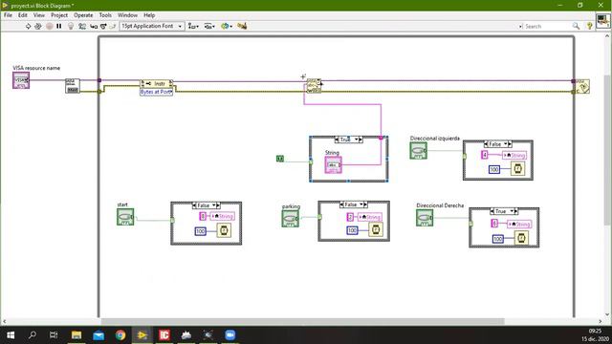
Task: Open the start case structure False selector
Action: [x=207, y=205]
